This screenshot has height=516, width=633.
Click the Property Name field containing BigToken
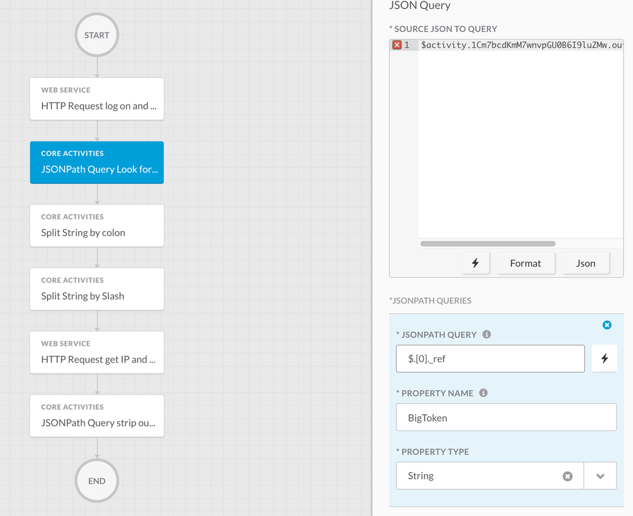click(x=506, y=417)
